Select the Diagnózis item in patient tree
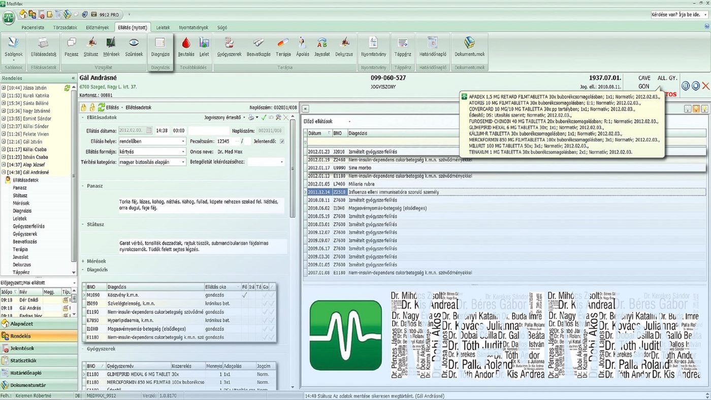Screen dimensions: 711x400 point(22,211)
